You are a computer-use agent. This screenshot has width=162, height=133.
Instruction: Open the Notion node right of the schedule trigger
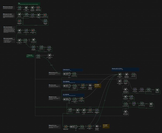pyautogui.click(x=26, y=8)
